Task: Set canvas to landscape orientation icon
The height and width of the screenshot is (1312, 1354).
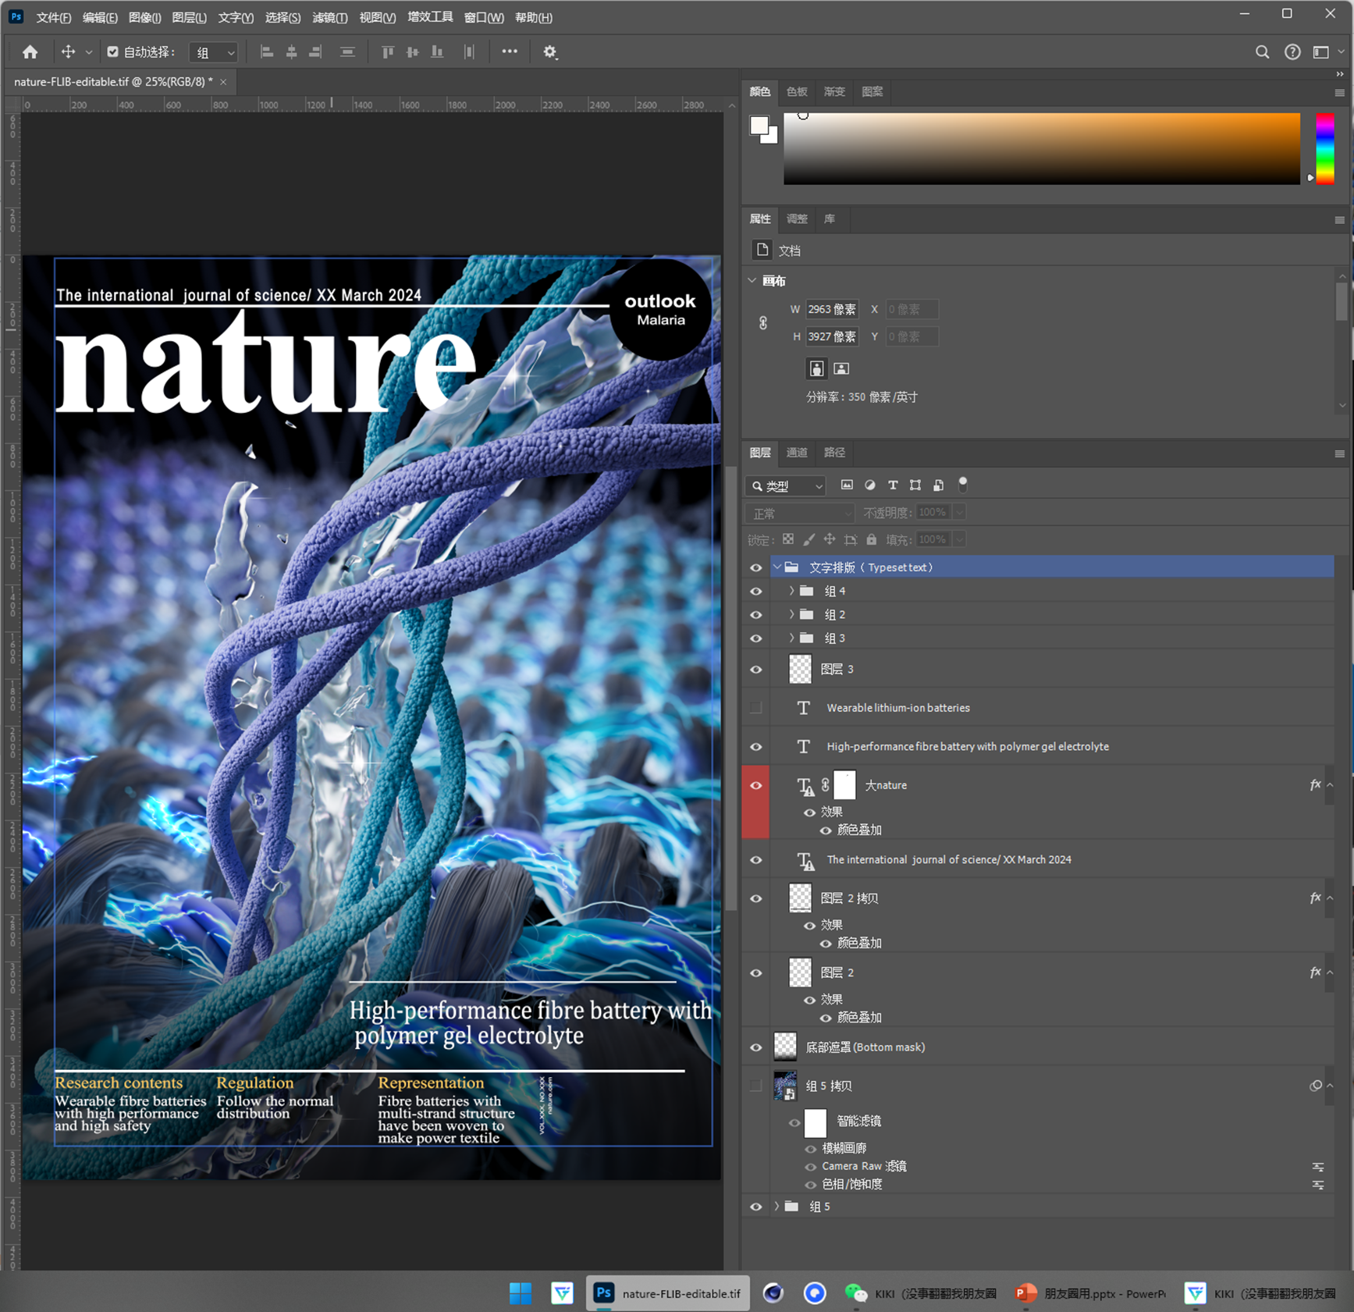Action: click(841, 368)
